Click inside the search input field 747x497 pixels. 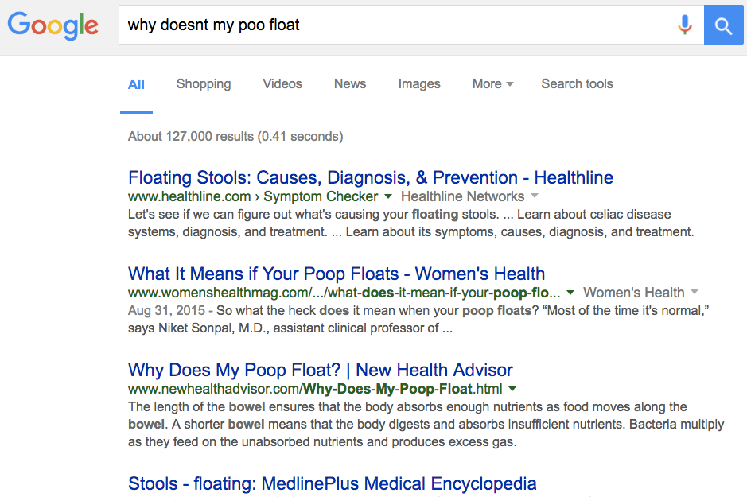(x=318, y=25)
